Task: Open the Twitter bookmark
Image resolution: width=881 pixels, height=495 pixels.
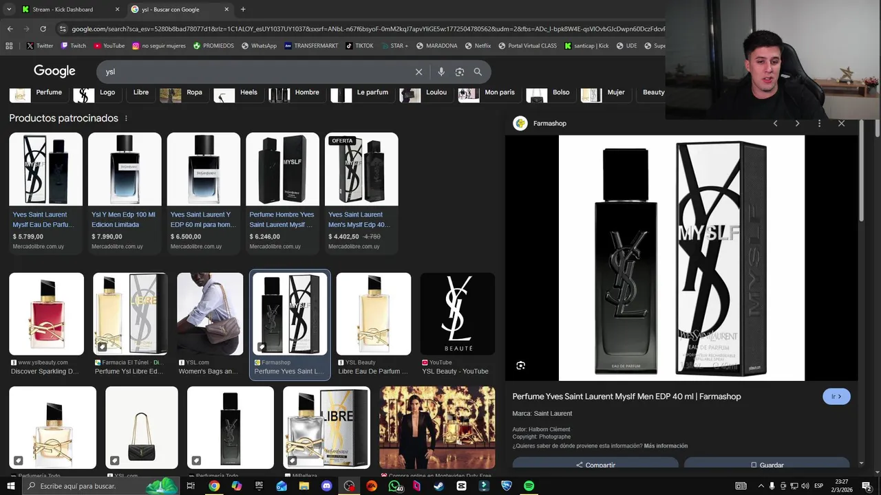Action: click(39, 46)
